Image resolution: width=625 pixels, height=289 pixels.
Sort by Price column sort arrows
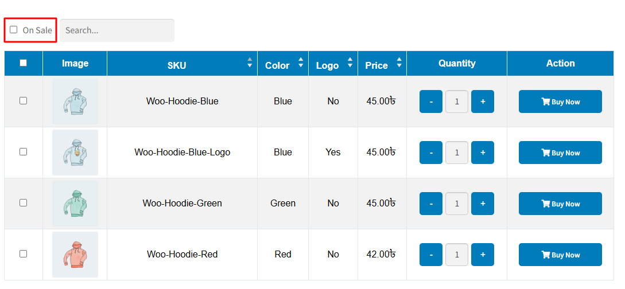click(x=399, y=63)
